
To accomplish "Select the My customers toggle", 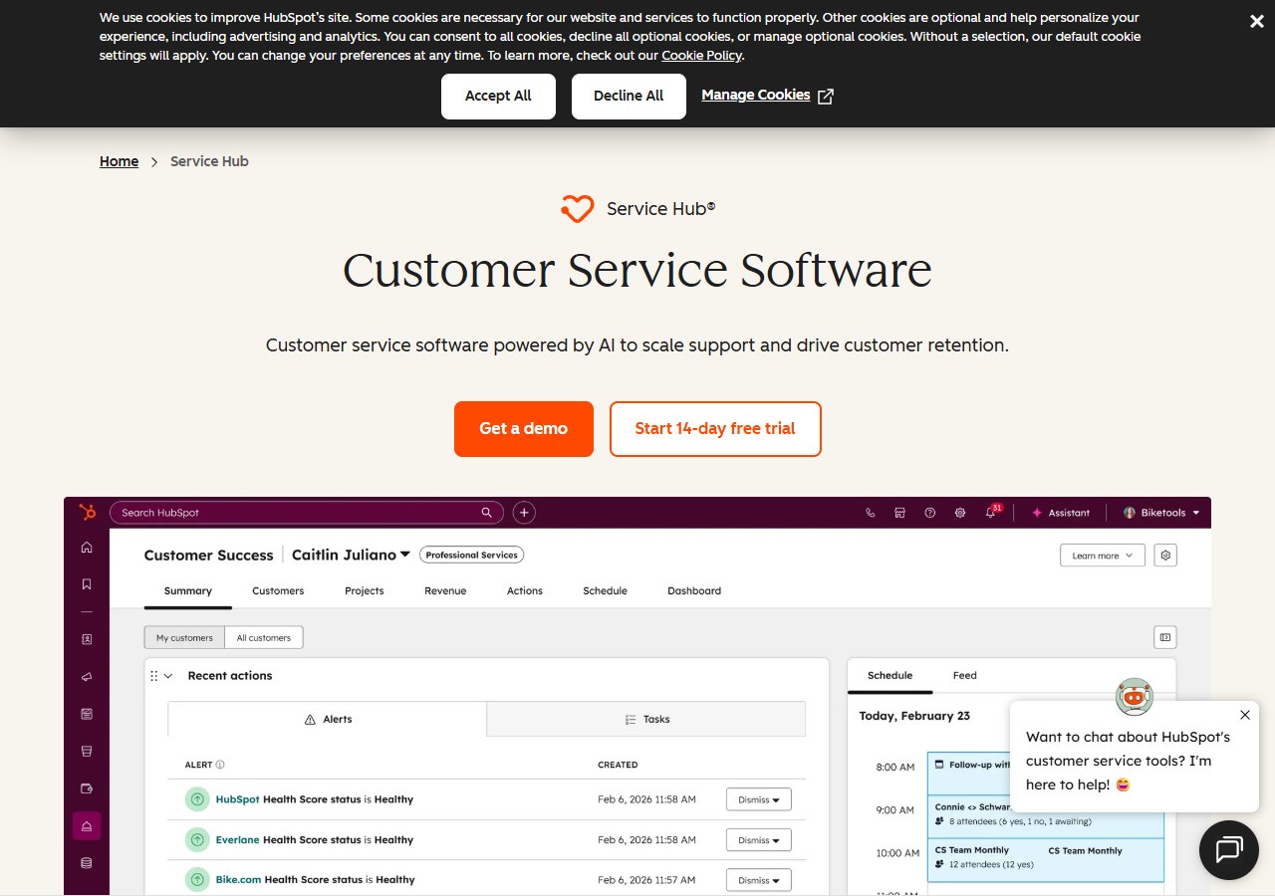I will pyautogui.click(x=184, y=637).
